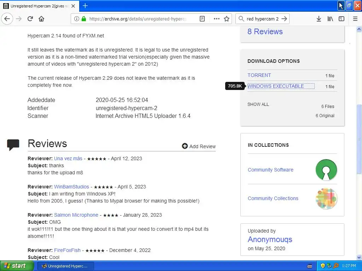Open reviewer Salmon Microphone profile
The height and width of the screenshot is (271, 362).
(x=76, y=215)
